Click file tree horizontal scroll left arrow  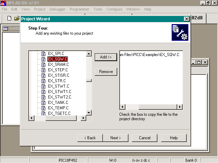click(x=32, y=118)
